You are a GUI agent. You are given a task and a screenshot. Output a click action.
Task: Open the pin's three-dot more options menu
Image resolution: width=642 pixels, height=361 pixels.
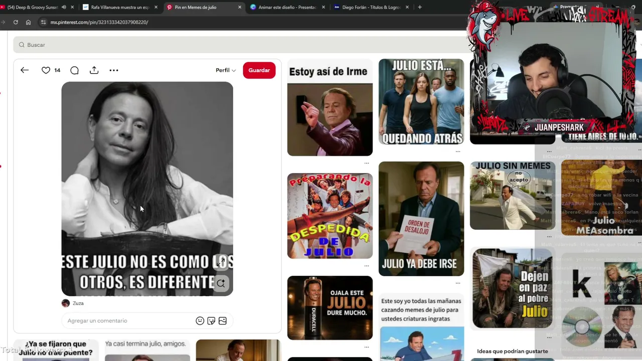coord(114,70)
